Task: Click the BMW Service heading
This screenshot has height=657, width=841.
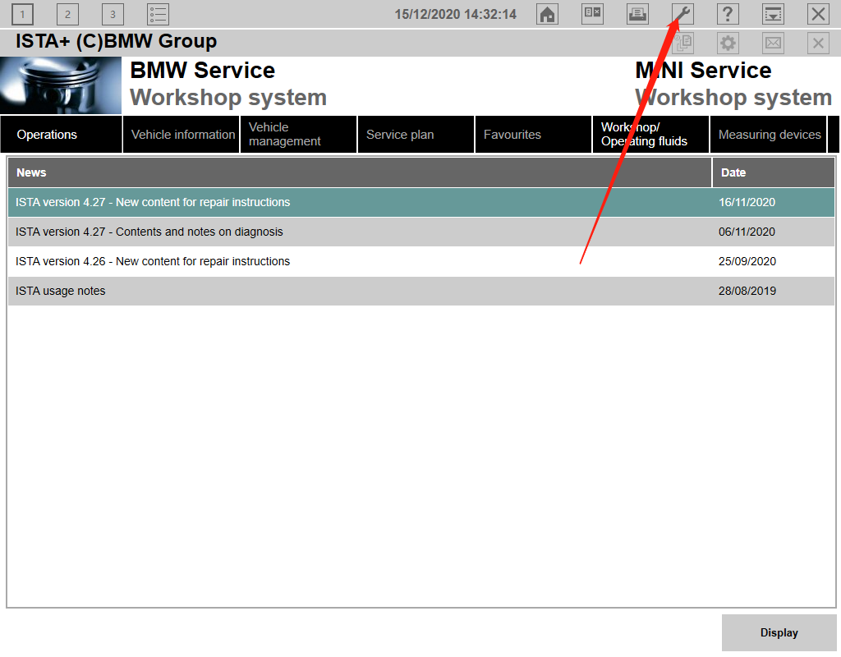Action: 202,71
